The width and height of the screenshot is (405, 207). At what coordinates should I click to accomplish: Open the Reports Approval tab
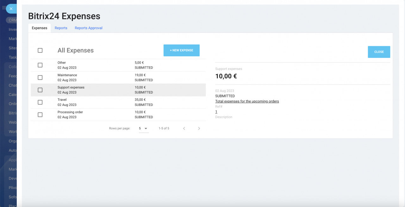click(x=89, y=28)
